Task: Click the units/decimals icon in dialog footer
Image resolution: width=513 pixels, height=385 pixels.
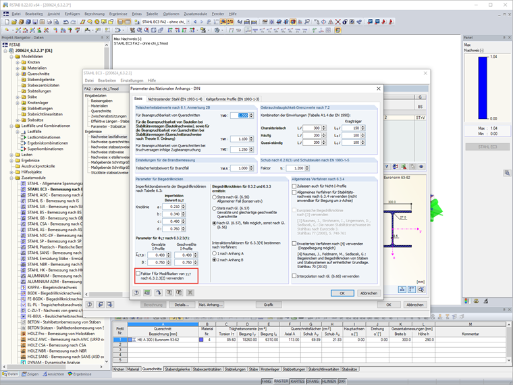Action: click(x=148, y=292)
